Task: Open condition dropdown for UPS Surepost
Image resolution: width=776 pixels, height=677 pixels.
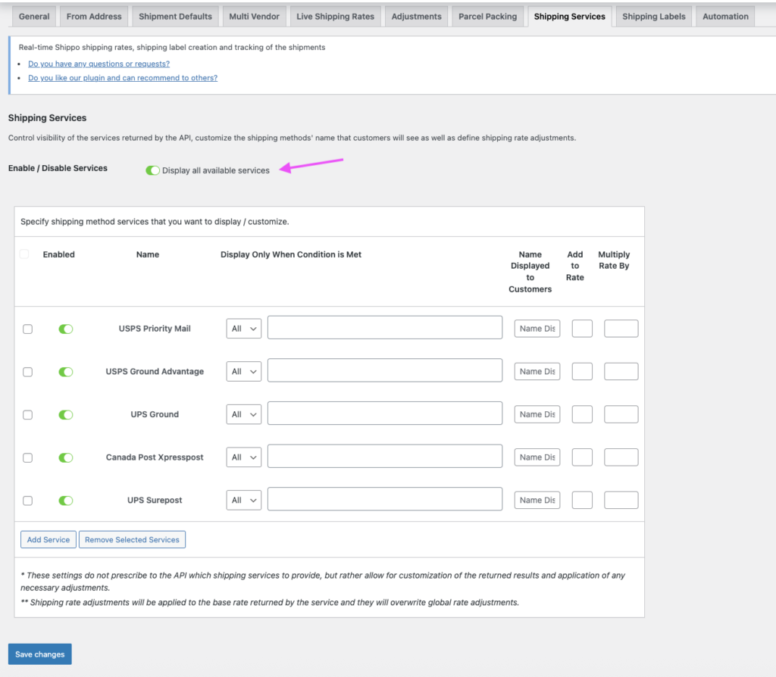Action: click(243, 501)
